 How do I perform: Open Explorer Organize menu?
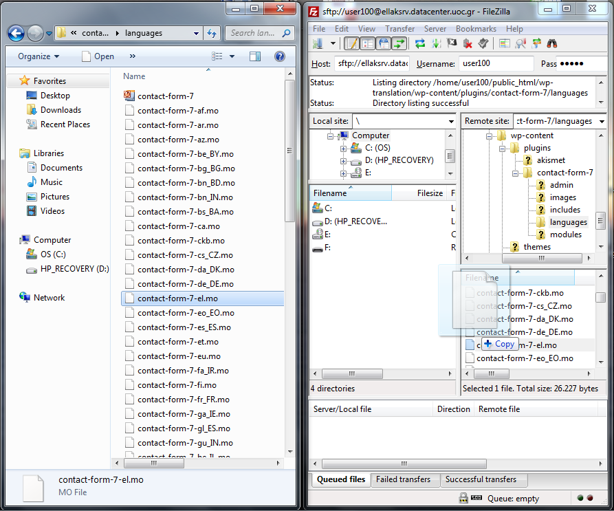(39, 56)
